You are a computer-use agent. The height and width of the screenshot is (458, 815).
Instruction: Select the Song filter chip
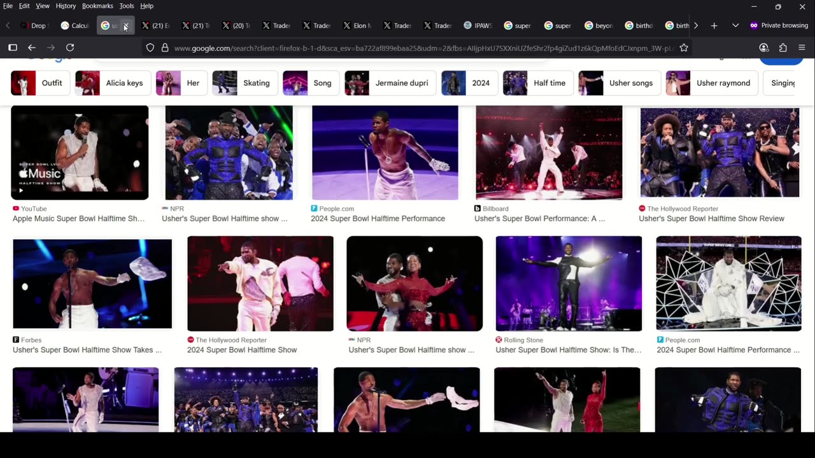[311, 83]
